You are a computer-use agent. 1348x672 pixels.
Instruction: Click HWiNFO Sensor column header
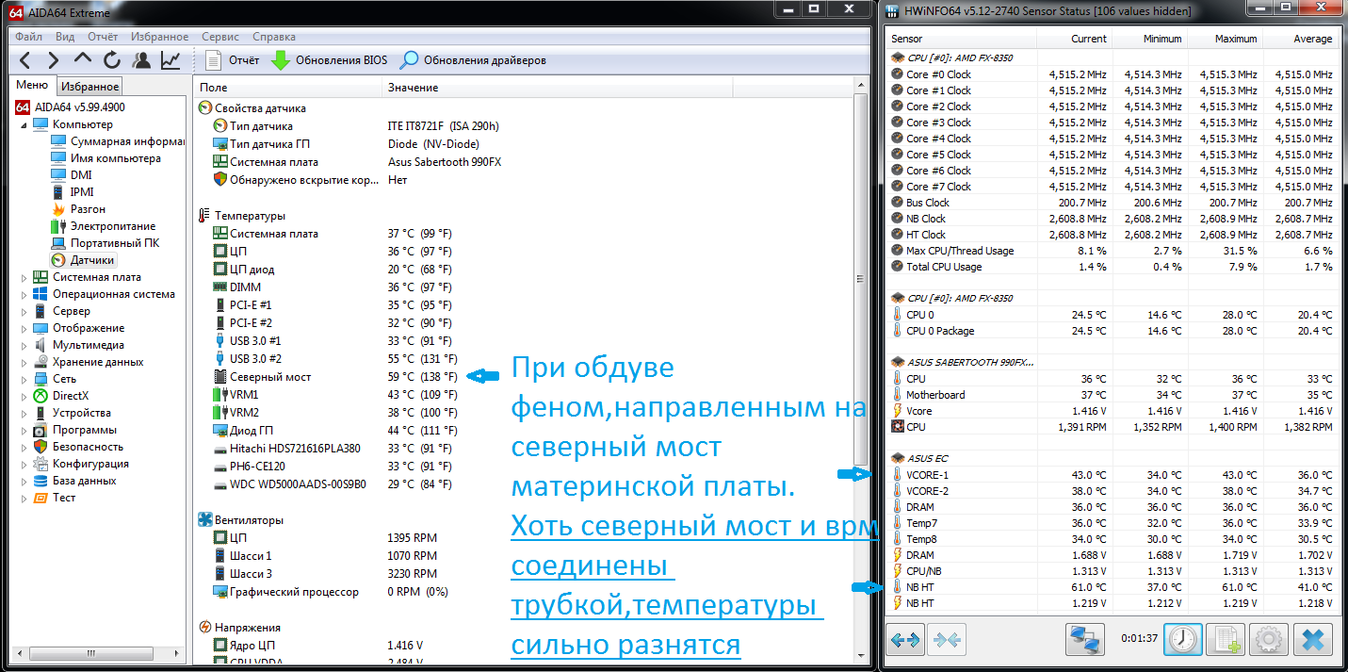coord(962,39)
